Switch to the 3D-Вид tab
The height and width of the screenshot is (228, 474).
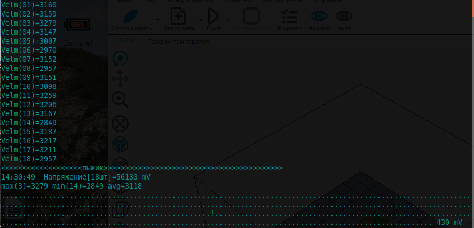[x=127, y=40]
